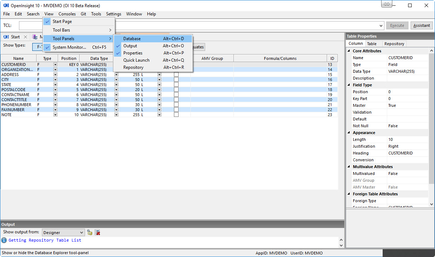Click the Formula/Columns column header

point(280,58)
